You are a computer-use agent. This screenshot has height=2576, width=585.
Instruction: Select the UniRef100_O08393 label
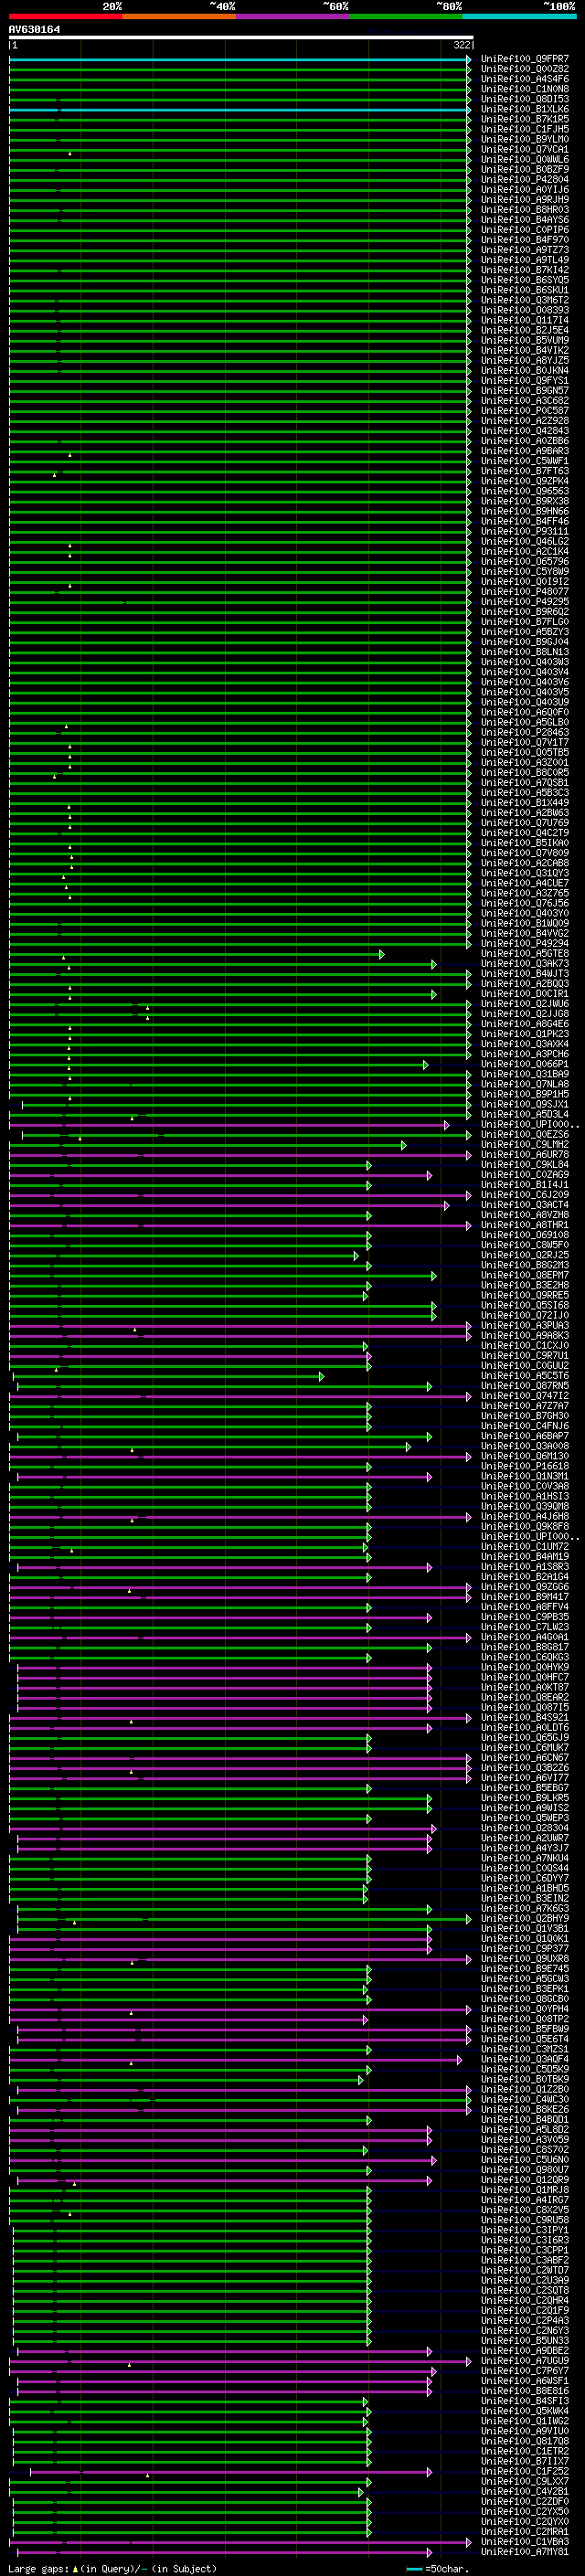pos(524,310)
